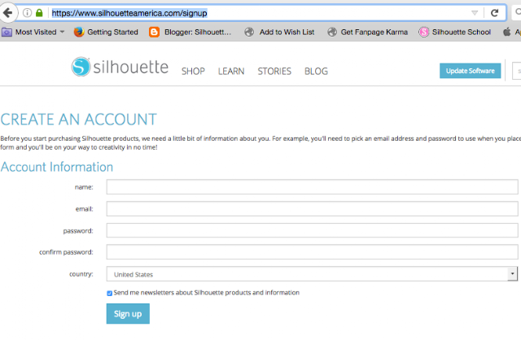Click the Sign up button

tap(128, 314)
